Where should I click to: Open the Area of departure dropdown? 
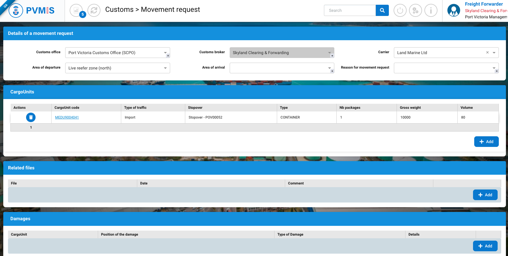coord(165,68)
